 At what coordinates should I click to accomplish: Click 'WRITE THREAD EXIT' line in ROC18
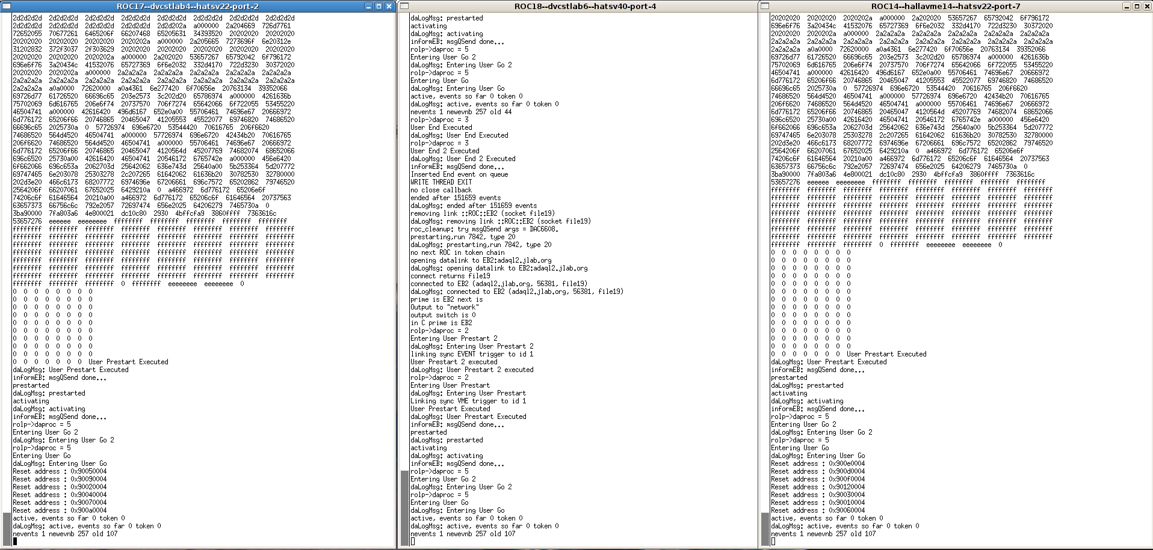(x=441, y=182)
